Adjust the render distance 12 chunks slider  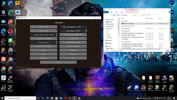click(x=73, y=27)
